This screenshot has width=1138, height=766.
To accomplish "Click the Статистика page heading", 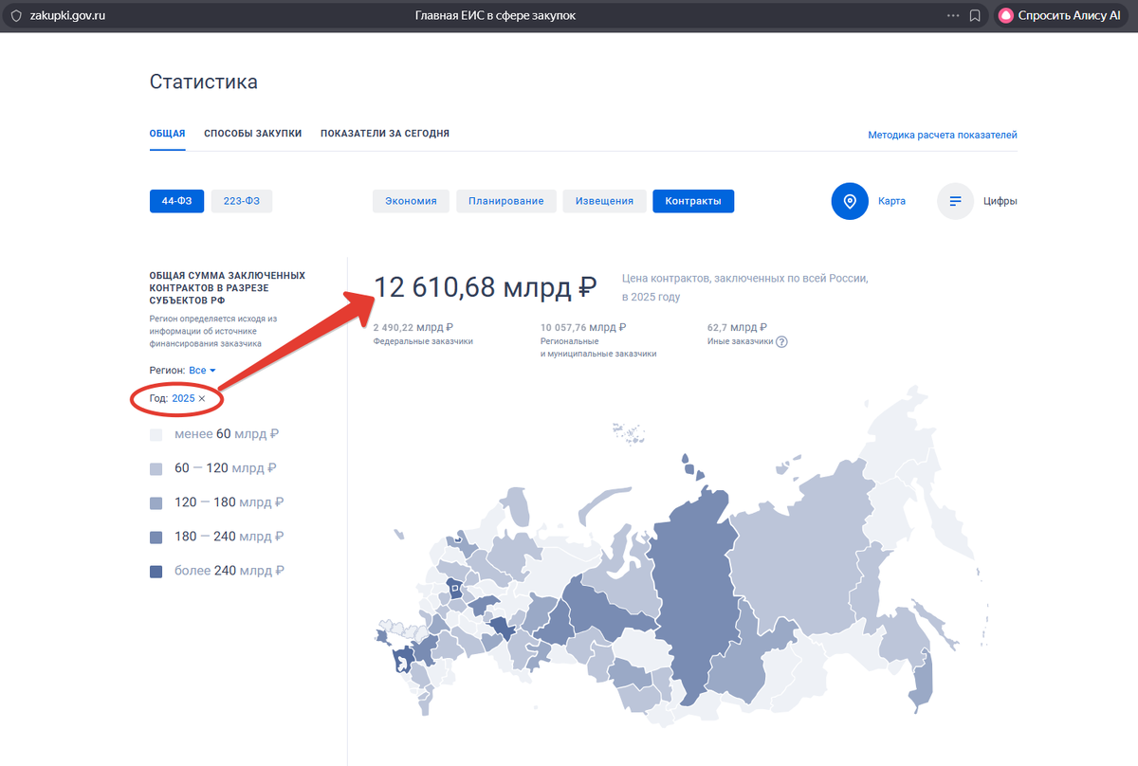I will point(204,82).
